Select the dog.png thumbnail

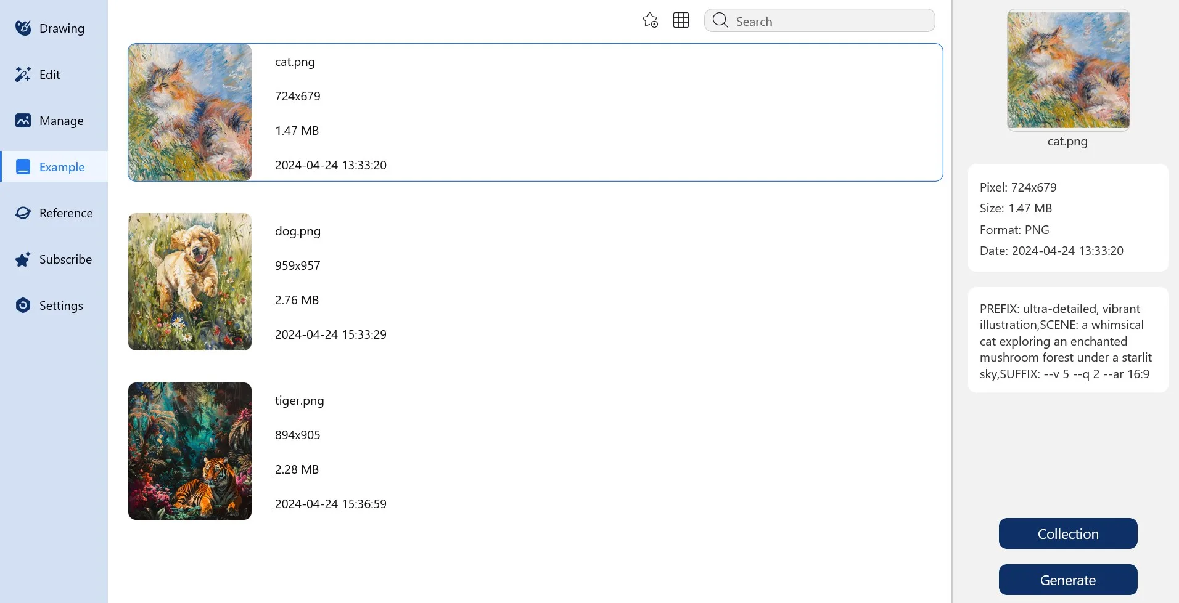(x=190, y=281)
